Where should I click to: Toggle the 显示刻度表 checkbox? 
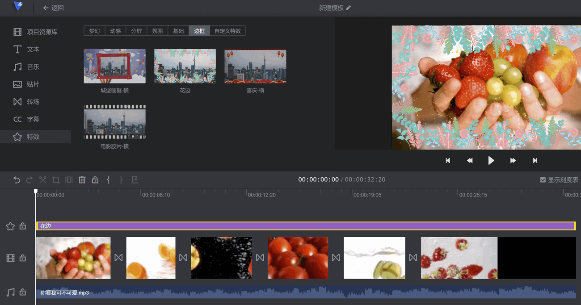(x=543, y=180)
